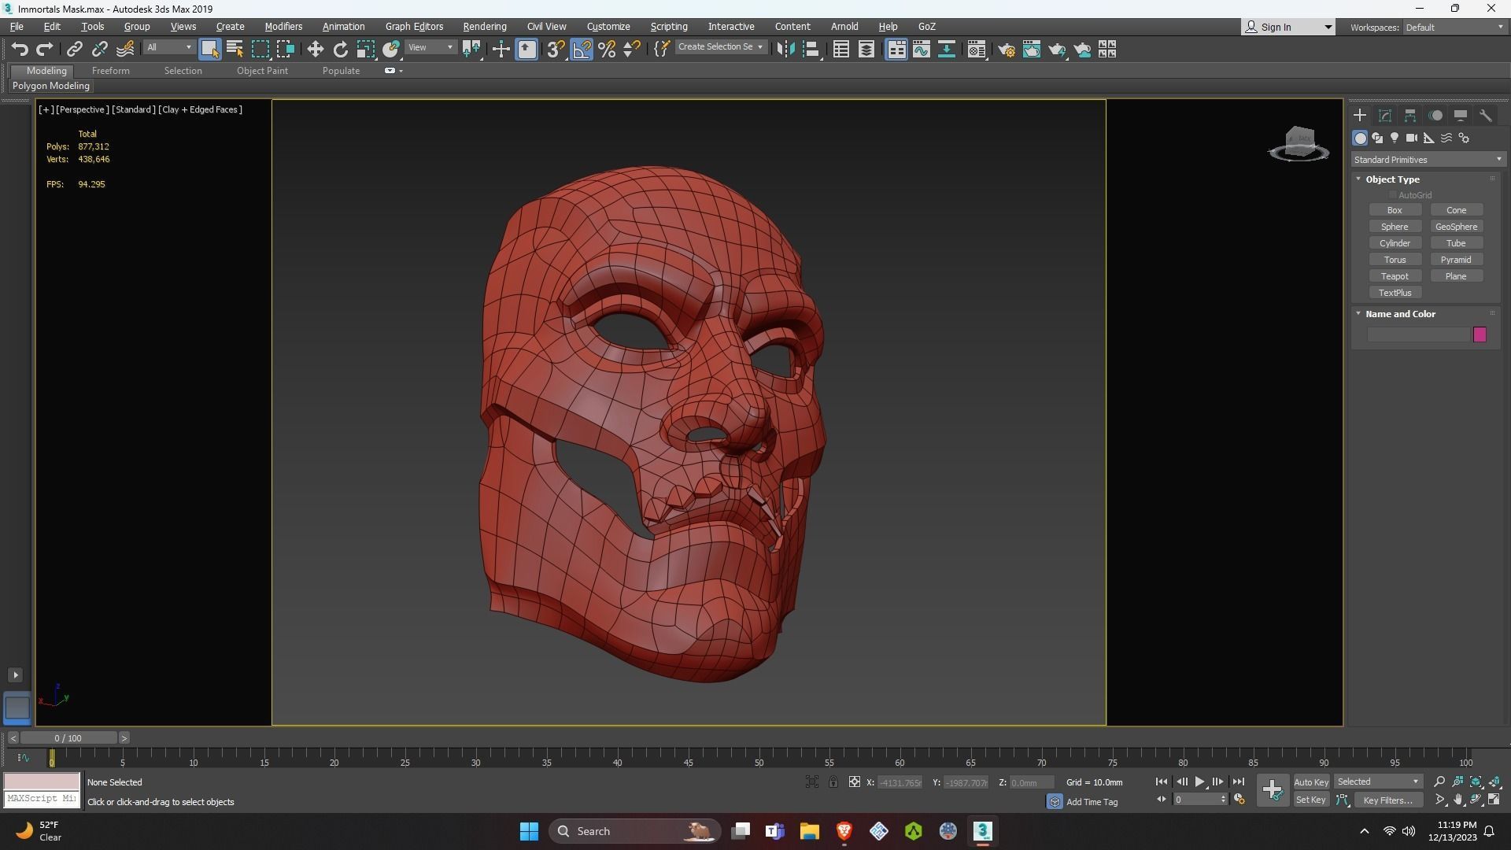Click Select and Place tool icon

click(x=391, y=50)
